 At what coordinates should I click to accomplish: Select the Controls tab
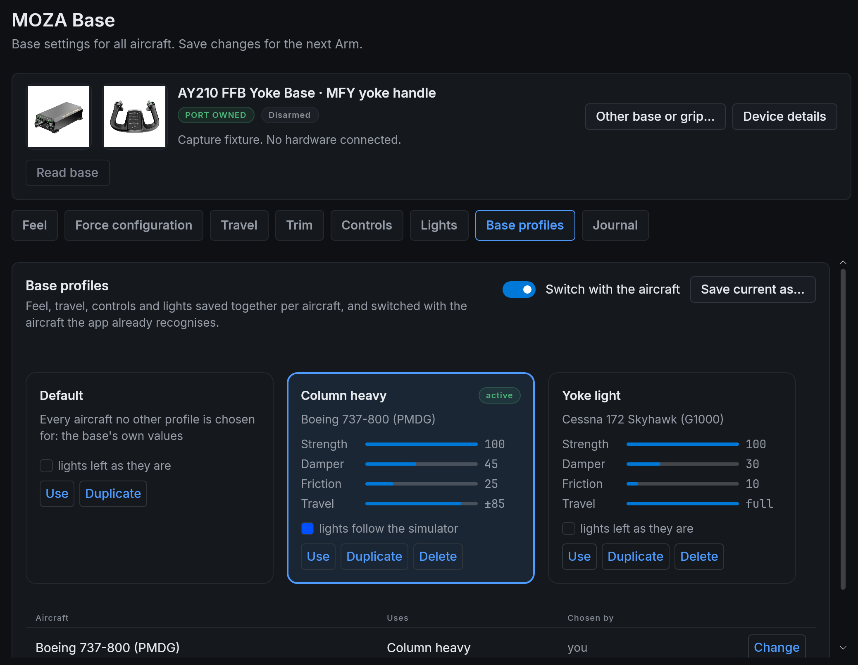[367, 225]
